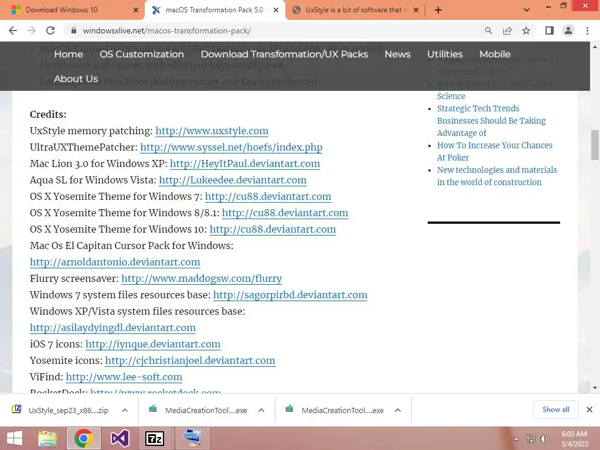
Task: Click the scrollbar up arrow
Action: pyautogui.click(x=595, y=47)
